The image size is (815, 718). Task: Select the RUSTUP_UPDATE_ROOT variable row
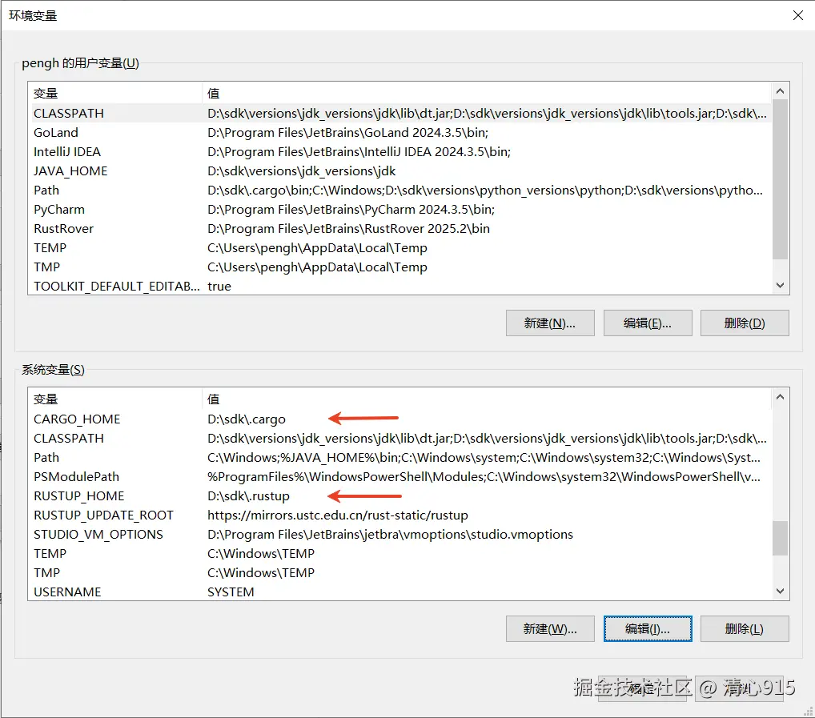point(103,515)
